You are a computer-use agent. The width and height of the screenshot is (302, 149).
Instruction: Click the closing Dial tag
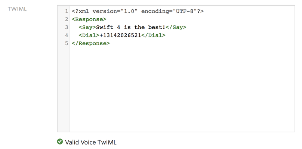coord(153,35)
